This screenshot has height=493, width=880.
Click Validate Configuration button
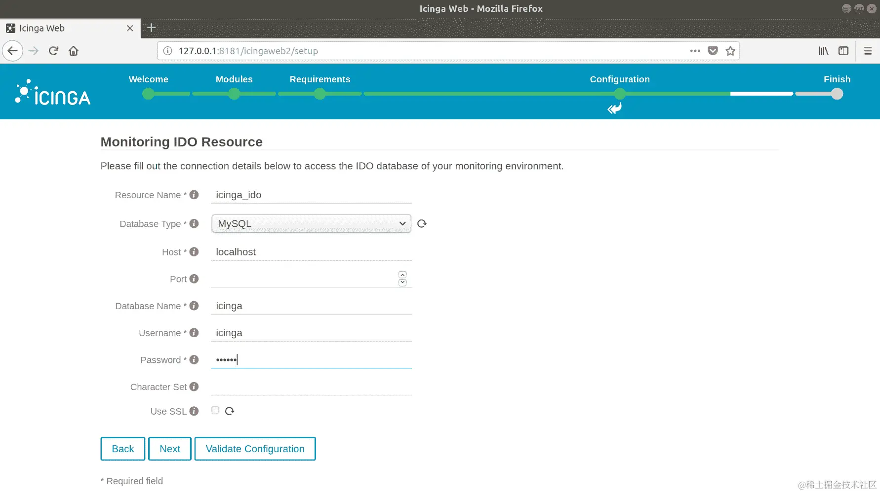255,449
